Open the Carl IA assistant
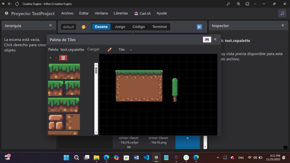The width and height of the screenshot is (290, 163). pyautogui.click(x=142, y=13)
